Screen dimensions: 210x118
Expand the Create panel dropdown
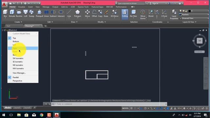pyautogui.click(x=18, y=22)
